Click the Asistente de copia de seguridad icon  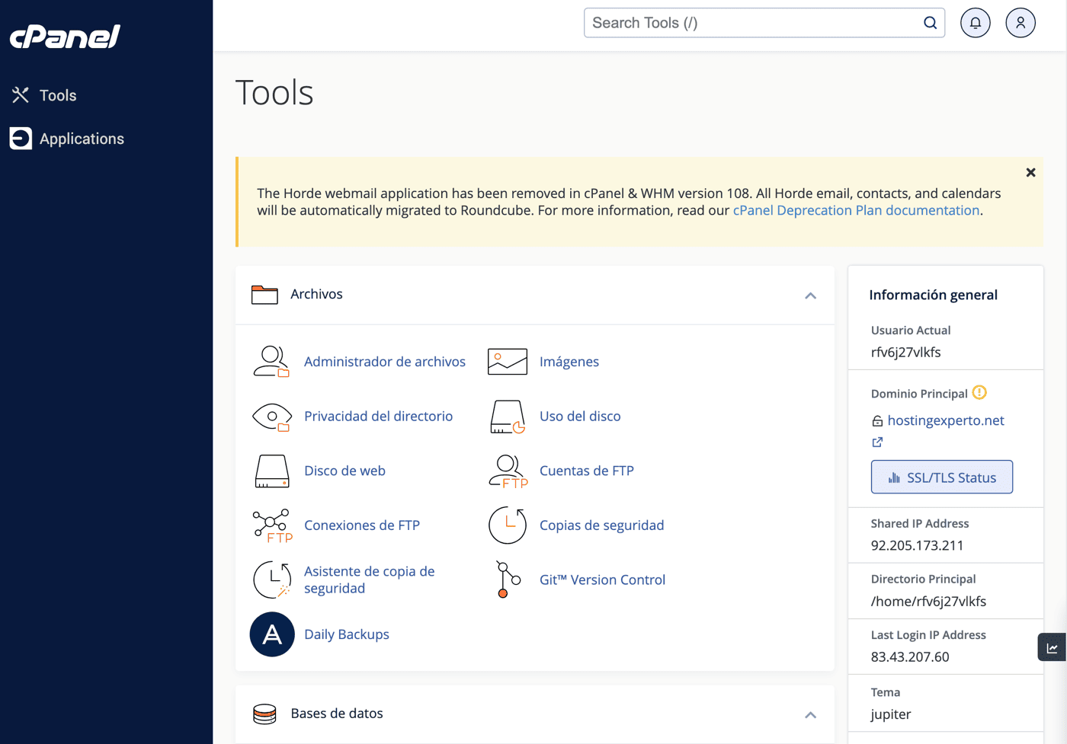[272, 580]
